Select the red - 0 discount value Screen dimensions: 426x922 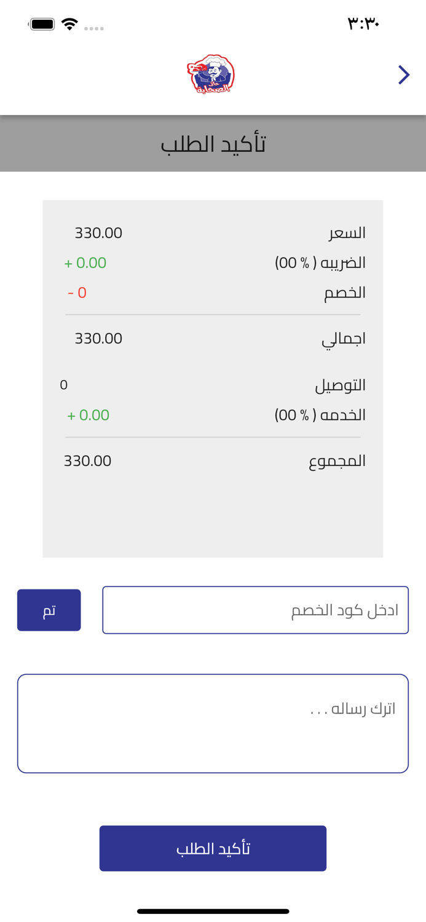coord(78,293)
